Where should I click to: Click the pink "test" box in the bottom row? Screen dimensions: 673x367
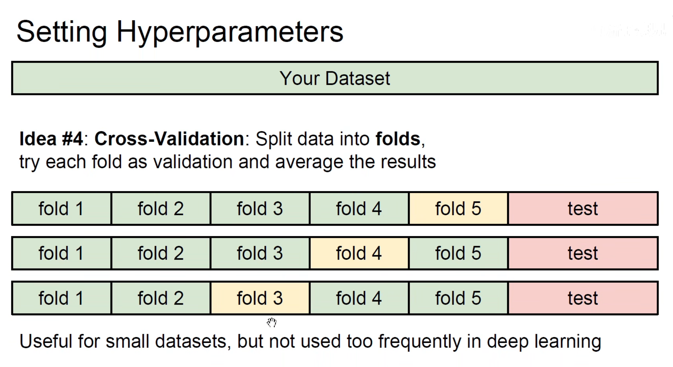click(583, 298)
